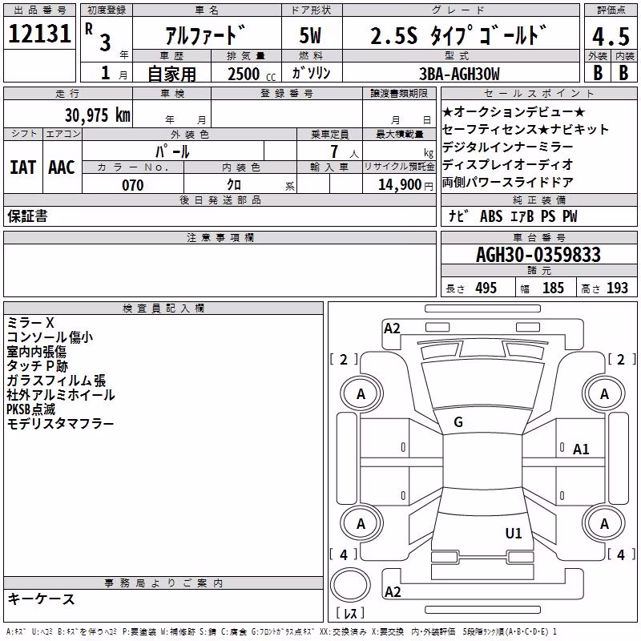
Task: Select the exterior color パール
Action: 172,151
